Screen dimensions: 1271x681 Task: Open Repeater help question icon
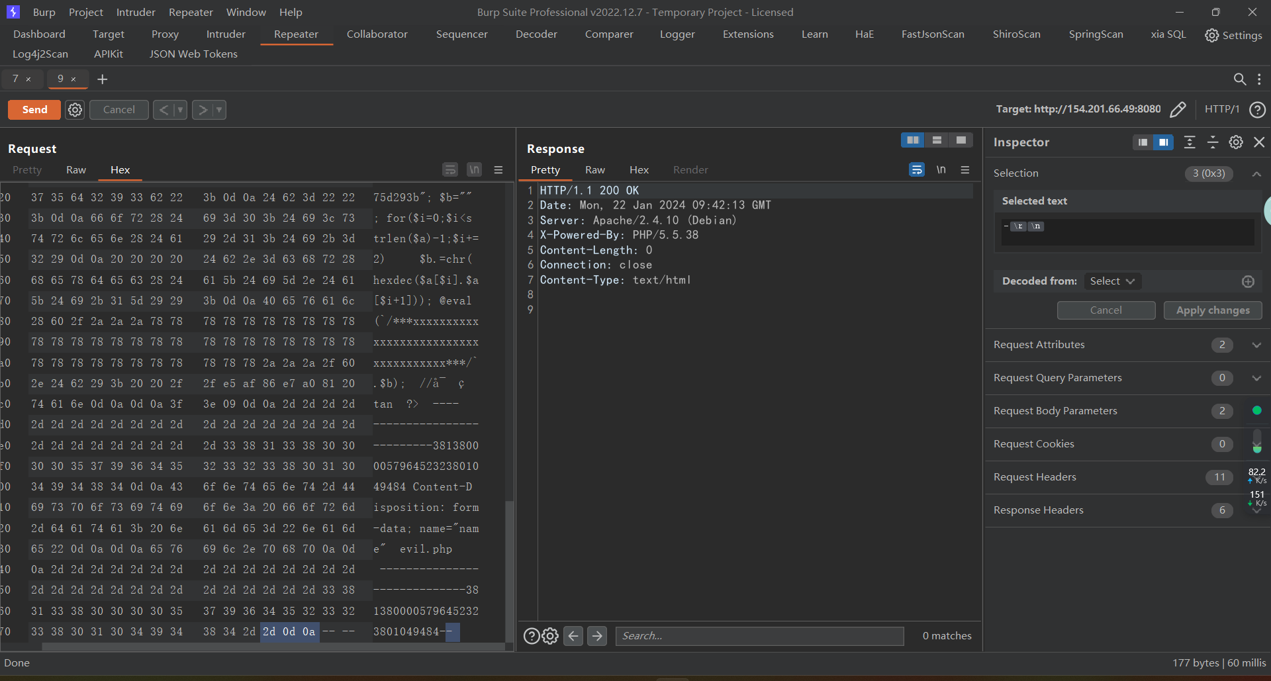tap(1257, 110)
